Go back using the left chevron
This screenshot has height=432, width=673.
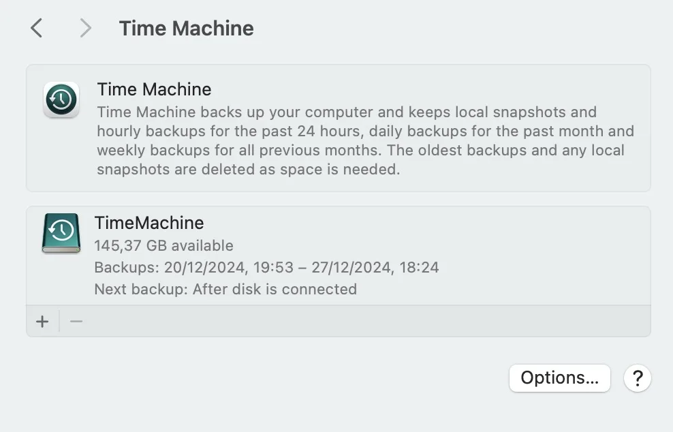pos(37,29)
